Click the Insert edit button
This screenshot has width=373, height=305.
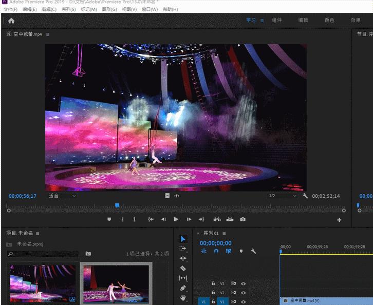(217, 219)
